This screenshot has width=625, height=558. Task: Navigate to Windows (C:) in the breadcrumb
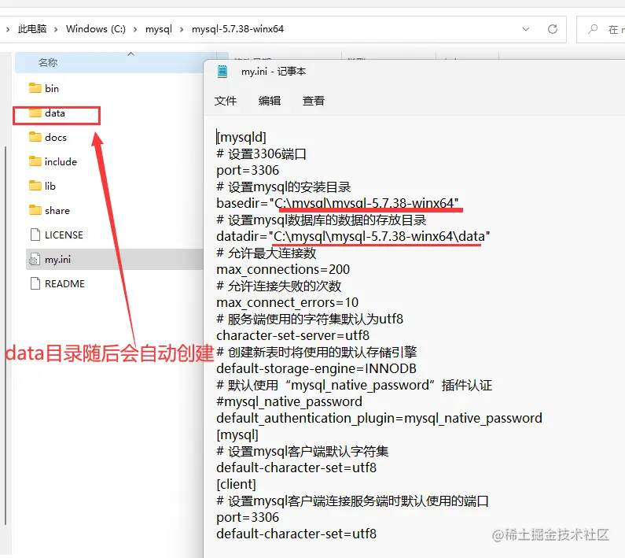point(96,29)
